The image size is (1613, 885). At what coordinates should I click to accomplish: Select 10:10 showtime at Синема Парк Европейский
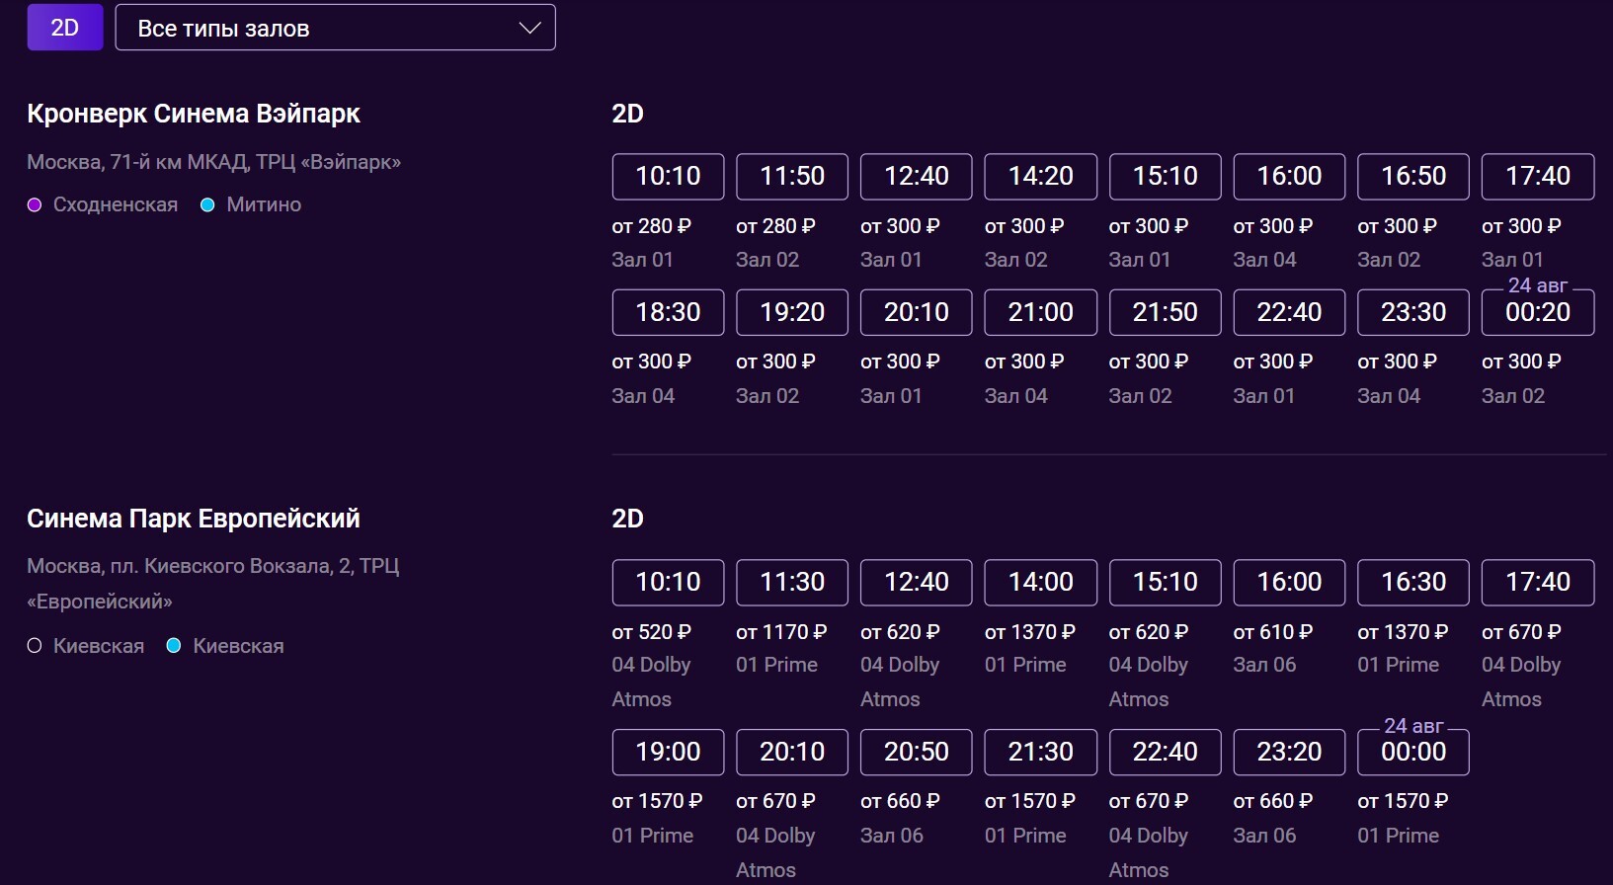(668, 583)
